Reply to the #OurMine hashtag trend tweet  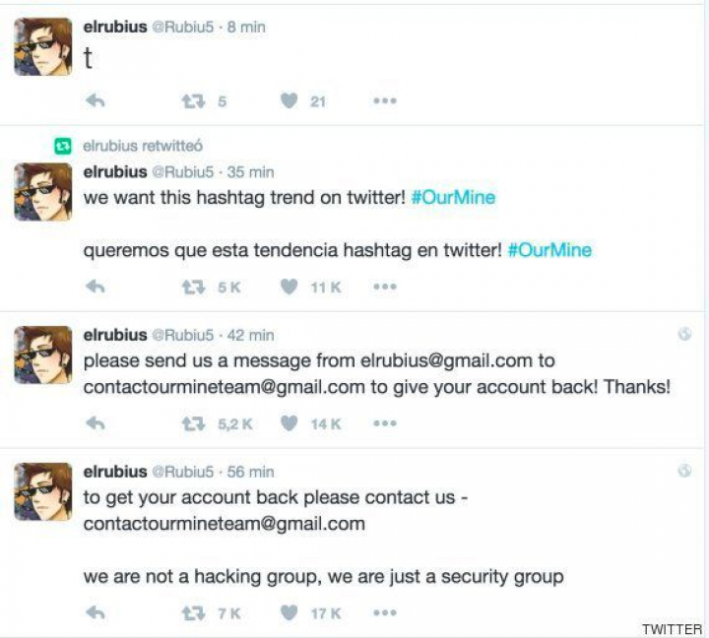(x=96, y=287)
